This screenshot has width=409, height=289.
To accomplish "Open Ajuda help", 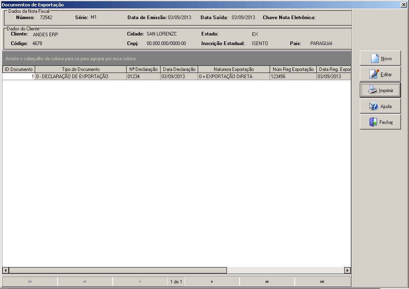I will pyautogui.click(x=380, y=106).
